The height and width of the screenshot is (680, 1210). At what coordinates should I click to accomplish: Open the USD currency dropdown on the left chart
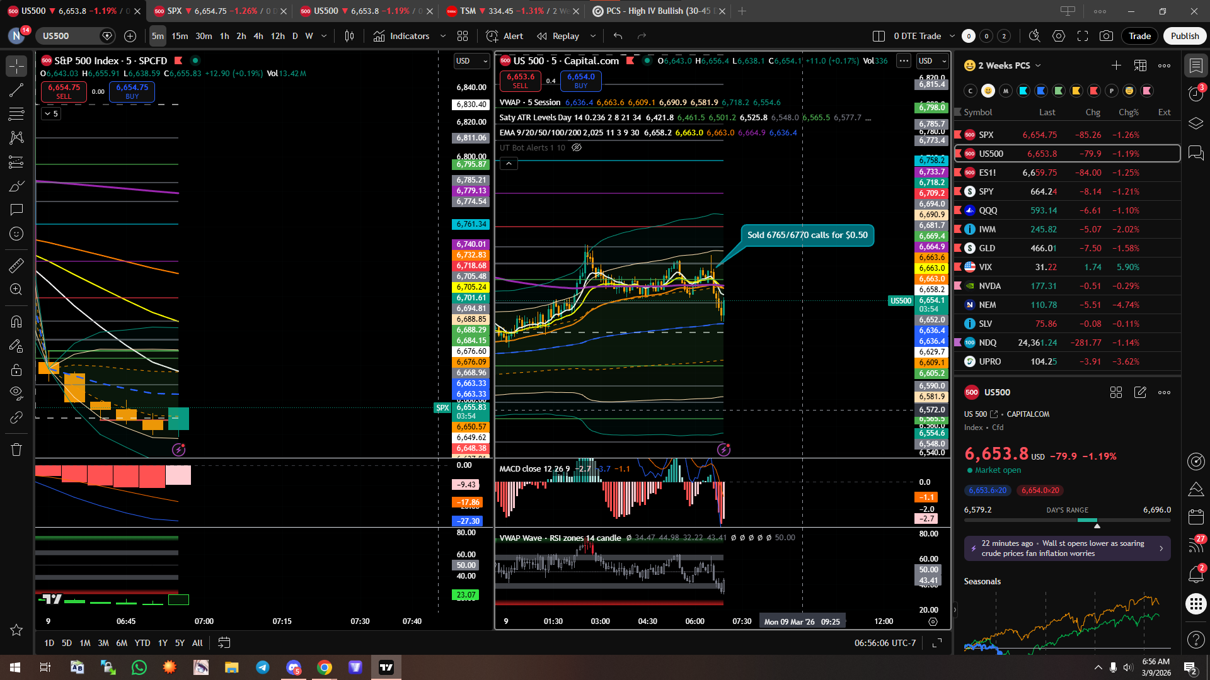click(x=471, y=60)
